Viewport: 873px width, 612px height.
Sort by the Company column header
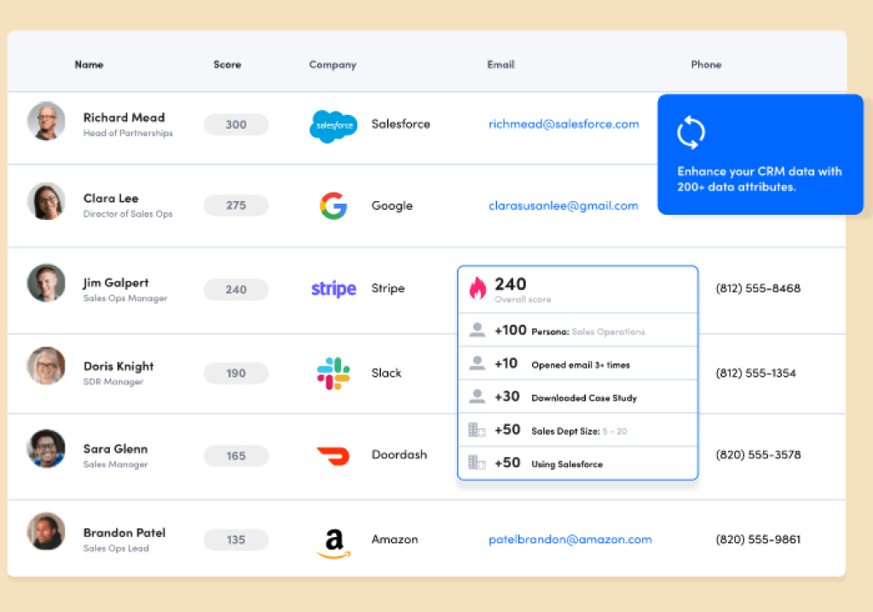pos(333,65)
